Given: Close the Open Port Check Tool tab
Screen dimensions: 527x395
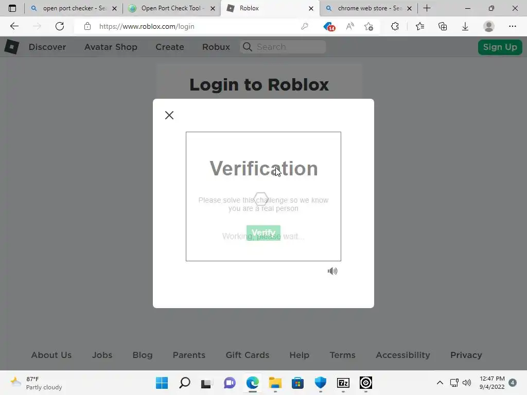Looking at the screenshot, I should click(x=213, y=8).
